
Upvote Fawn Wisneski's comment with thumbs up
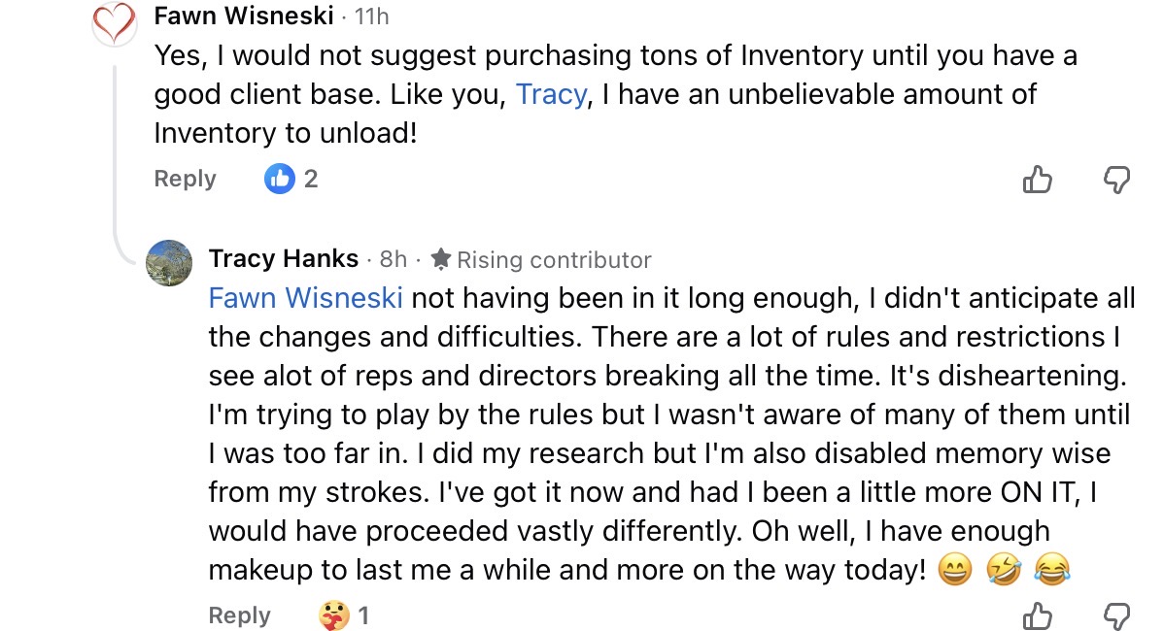coord(1038,180)
